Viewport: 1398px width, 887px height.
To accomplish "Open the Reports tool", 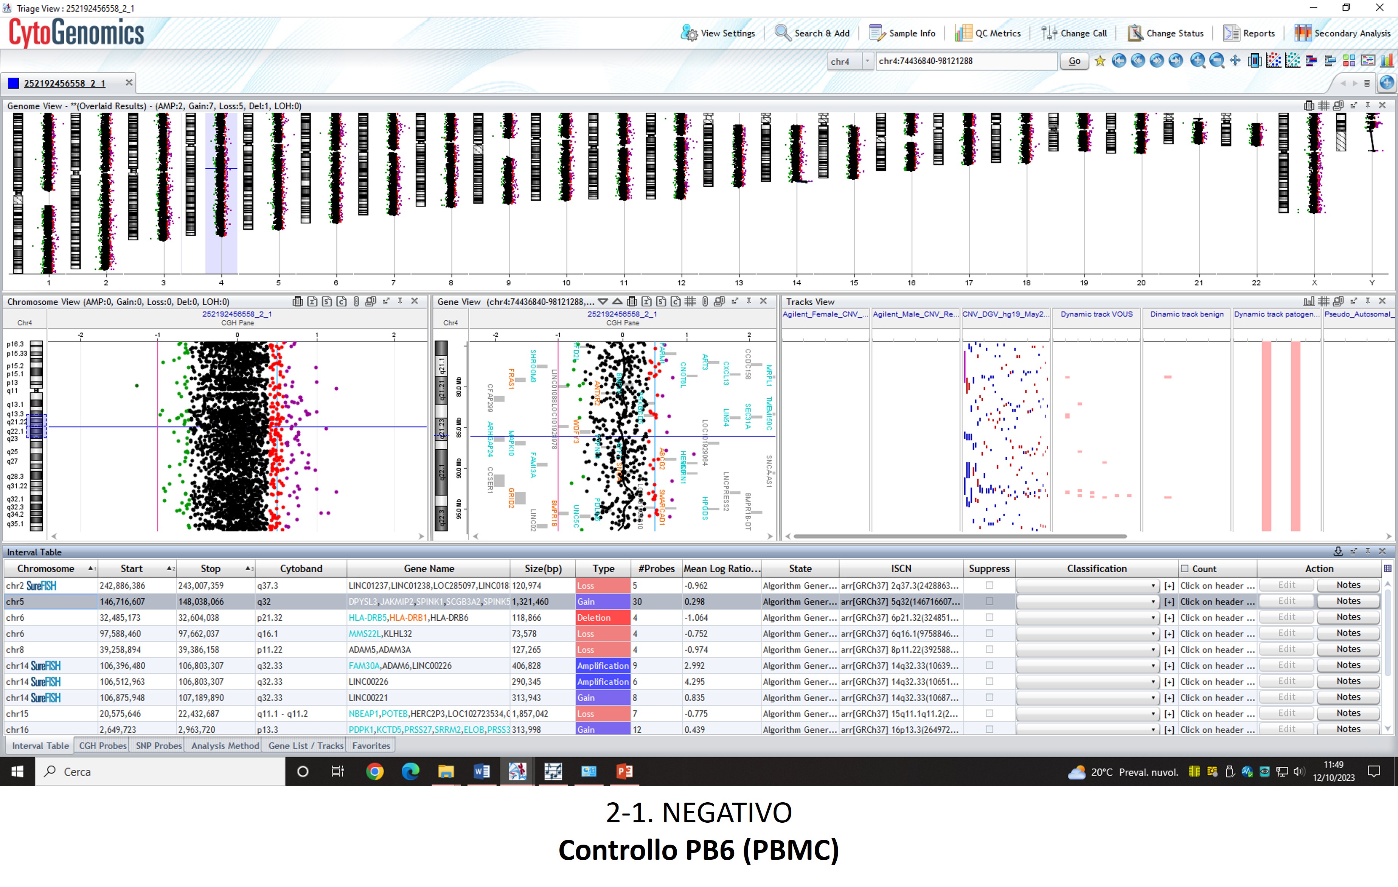I will coord(1249,33).
